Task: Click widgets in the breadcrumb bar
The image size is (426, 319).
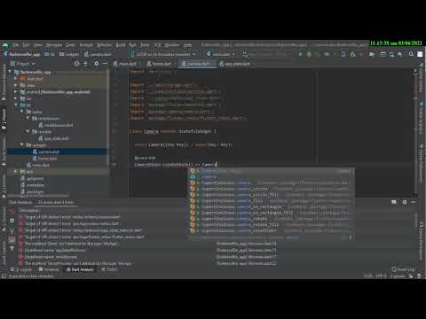Action: coord(69,54)
